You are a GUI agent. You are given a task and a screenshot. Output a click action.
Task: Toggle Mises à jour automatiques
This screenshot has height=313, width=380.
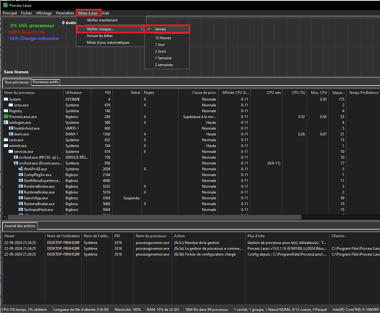[x=108, y=42]
